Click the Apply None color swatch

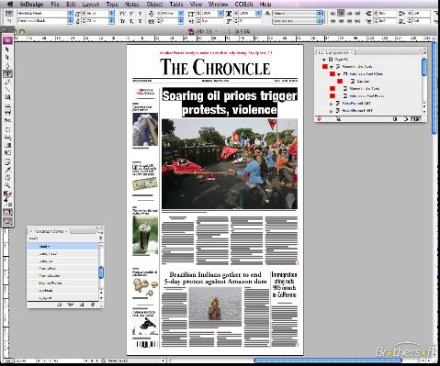coord(7,213)
